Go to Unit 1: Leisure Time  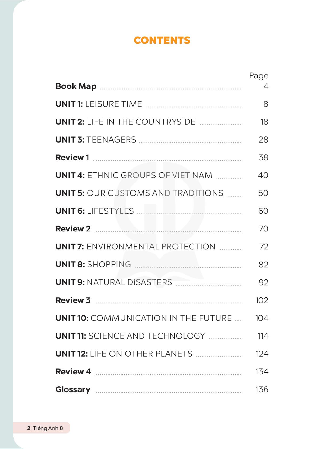(x=99, y=104)
